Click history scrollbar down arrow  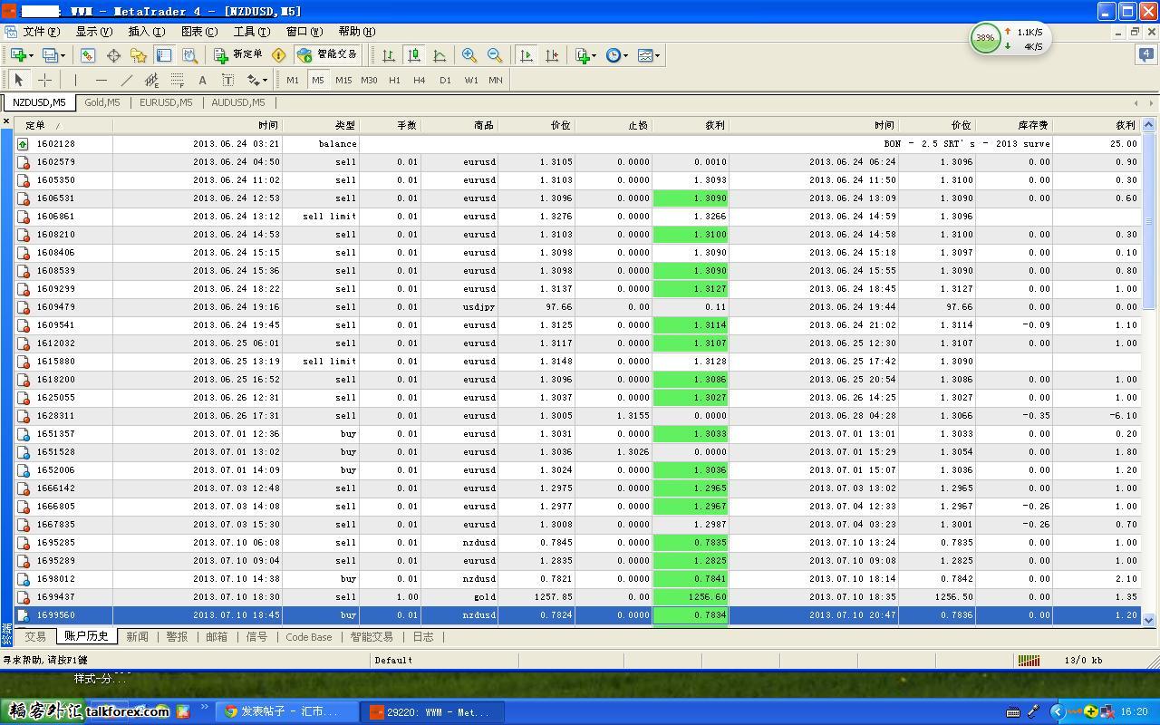pos(1149,620)
